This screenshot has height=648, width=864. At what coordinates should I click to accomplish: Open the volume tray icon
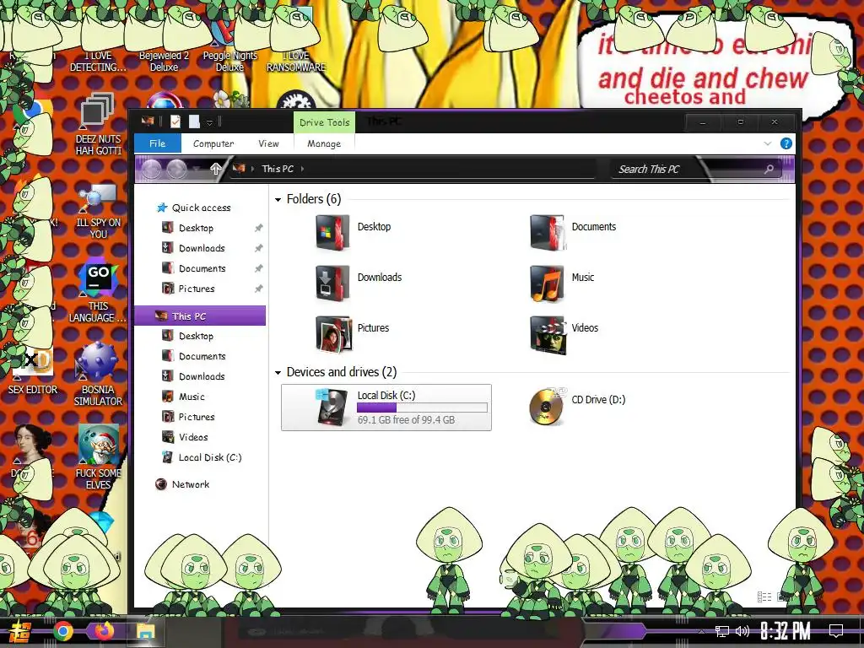742,631
